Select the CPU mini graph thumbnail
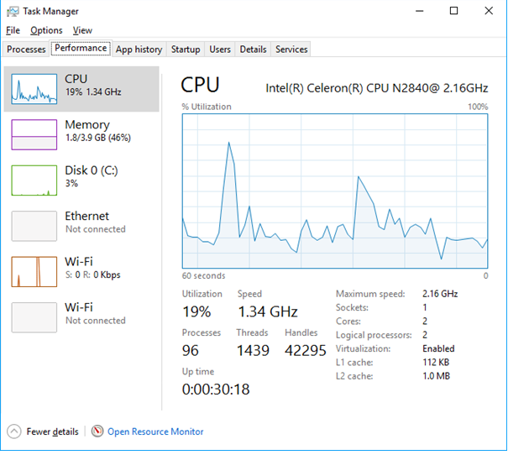508x455 pixels. (34, 87)
